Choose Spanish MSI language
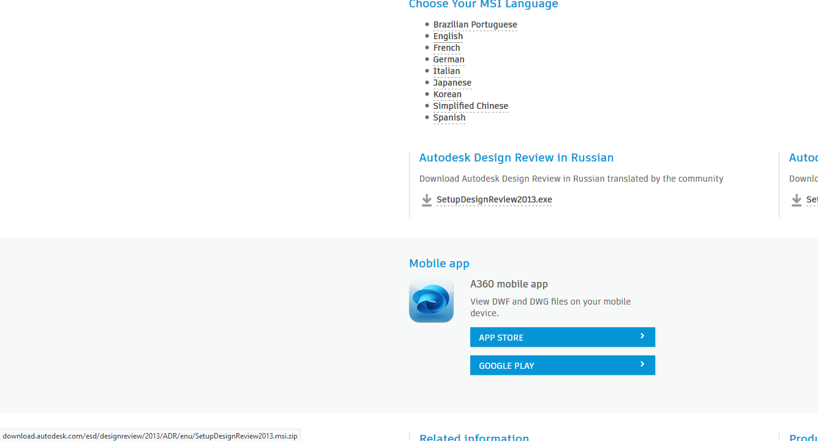Viewport: 818px width, 441px height. tap(449, 118)
